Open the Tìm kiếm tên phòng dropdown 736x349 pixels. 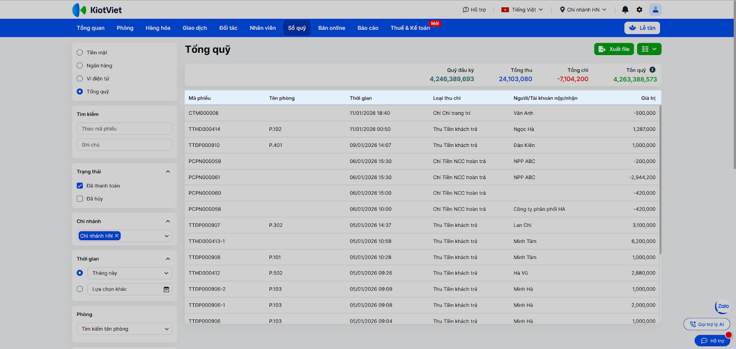coord(125,329)
